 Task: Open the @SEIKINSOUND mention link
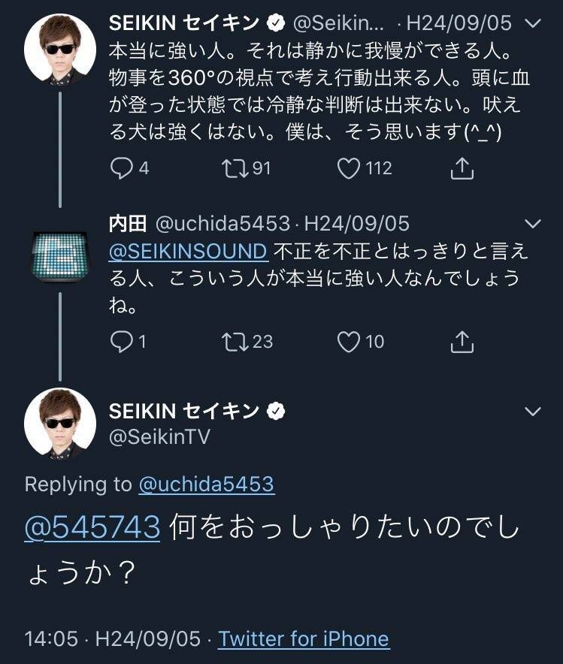188,251
